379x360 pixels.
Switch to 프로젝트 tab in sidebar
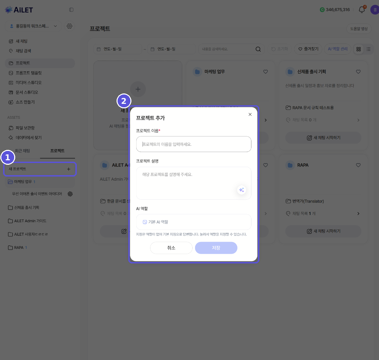click(x=57, y=151)
